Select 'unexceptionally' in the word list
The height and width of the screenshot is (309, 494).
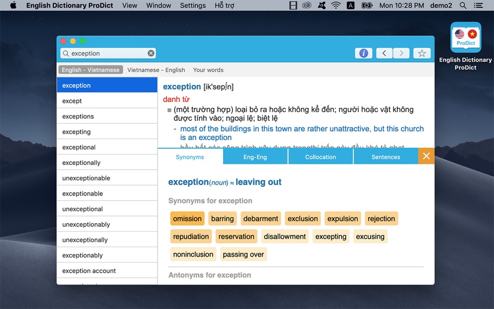(x=107, y=240)
